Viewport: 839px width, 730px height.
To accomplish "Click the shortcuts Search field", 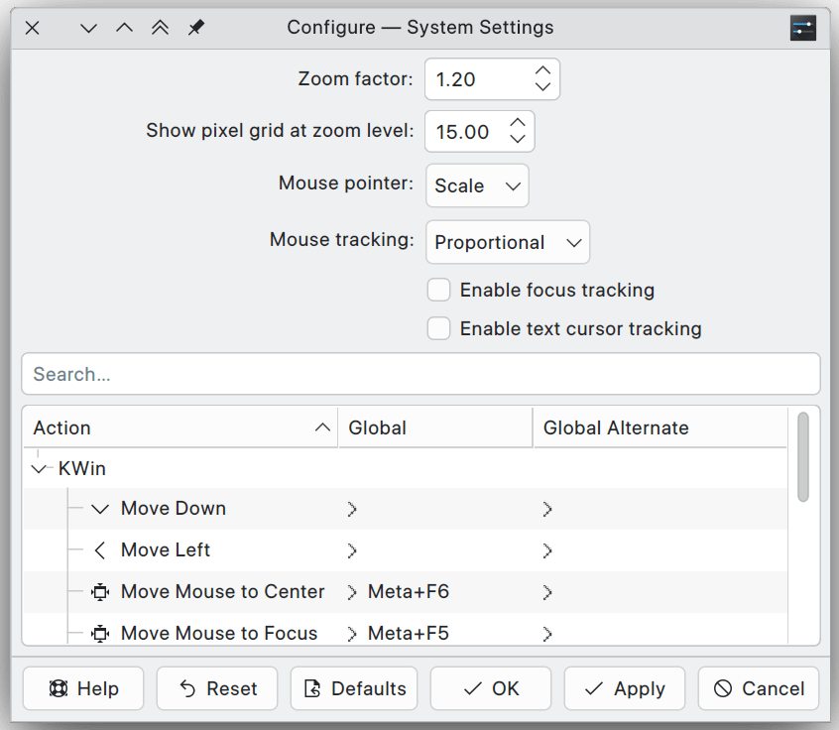I will tap(420, 374).
